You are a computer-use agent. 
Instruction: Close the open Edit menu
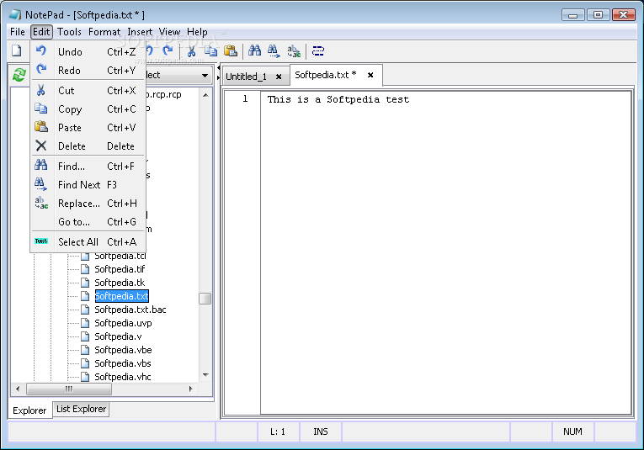pos(41,32)
